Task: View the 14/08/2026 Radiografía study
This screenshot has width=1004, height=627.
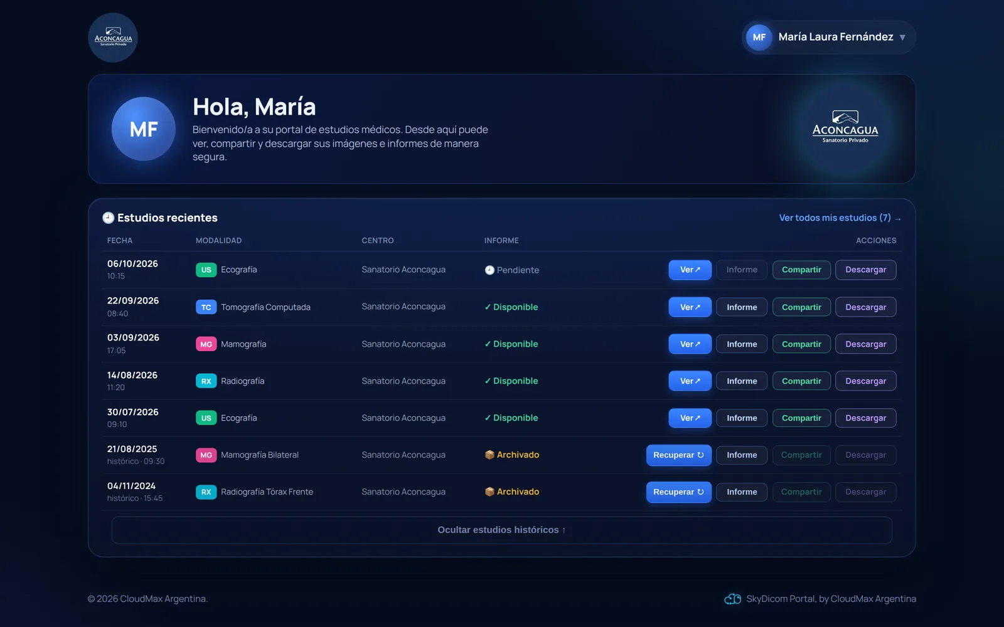Action: pos(690,381)
